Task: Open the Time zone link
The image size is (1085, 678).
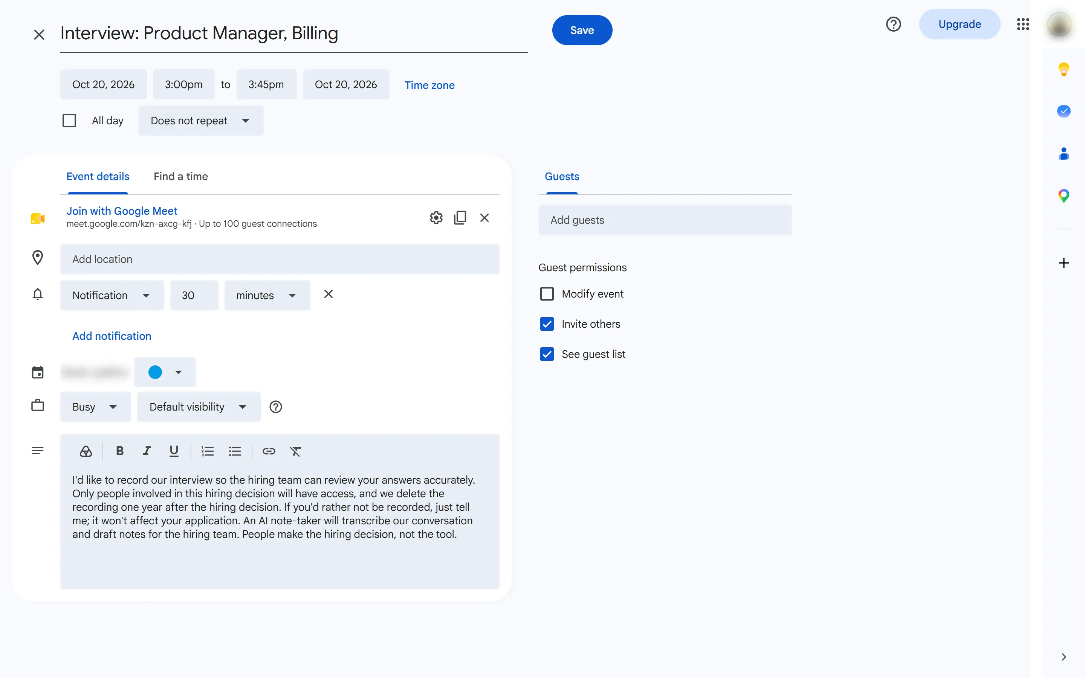Action: 429,85
